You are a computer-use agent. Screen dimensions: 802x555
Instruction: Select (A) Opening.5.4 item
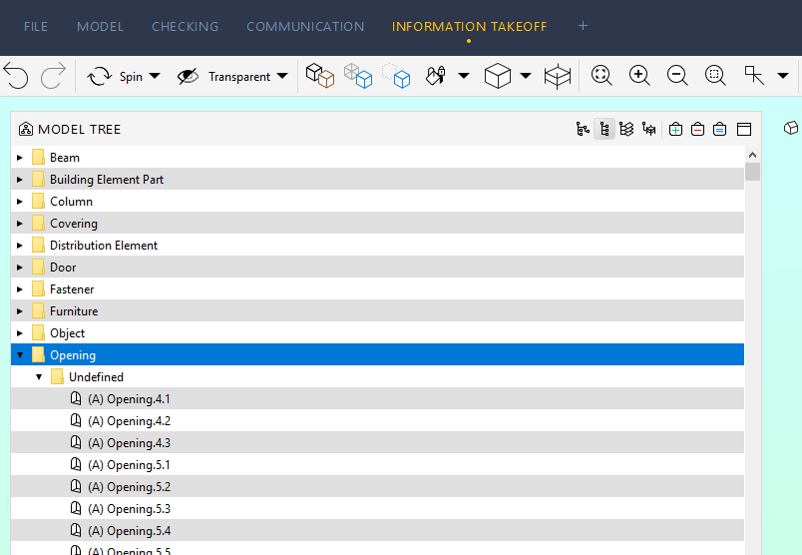pos(377,531)
